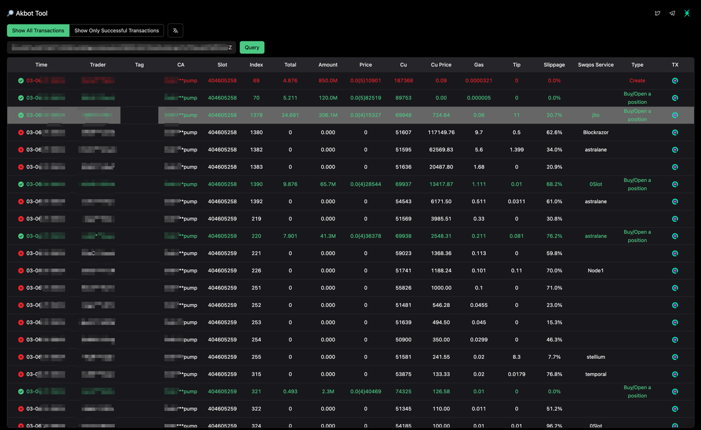
Task: Open TX link for index 1390 row
Action: tap(675, 184)
